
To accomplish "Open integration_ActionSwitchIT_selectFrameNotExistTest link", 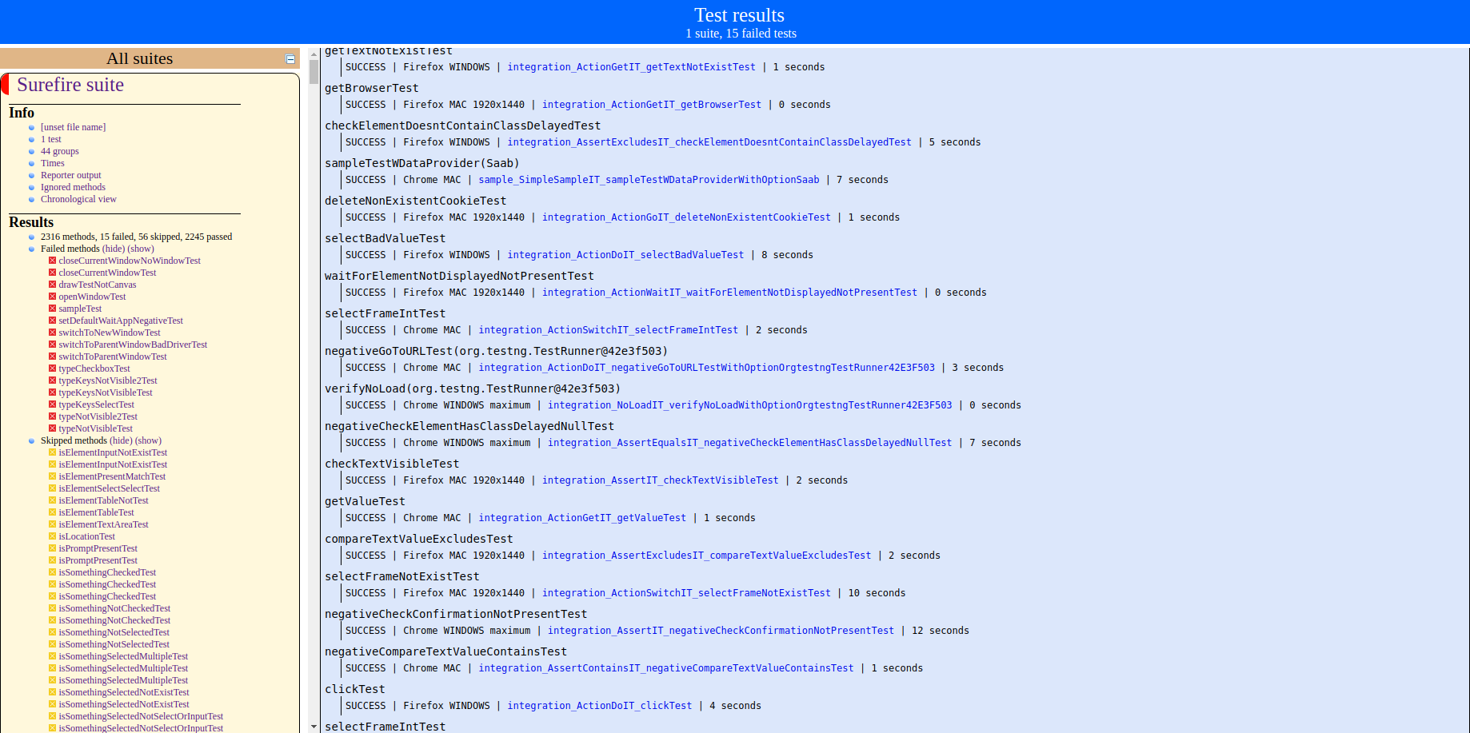I will point(686,593).
